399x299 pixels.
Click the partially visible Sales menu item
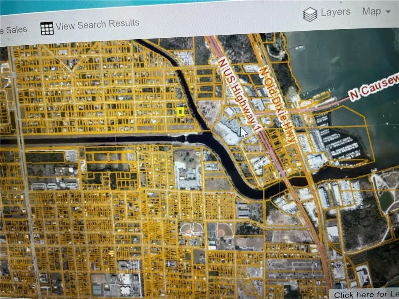pyautogui.click(x=14, y=30)
